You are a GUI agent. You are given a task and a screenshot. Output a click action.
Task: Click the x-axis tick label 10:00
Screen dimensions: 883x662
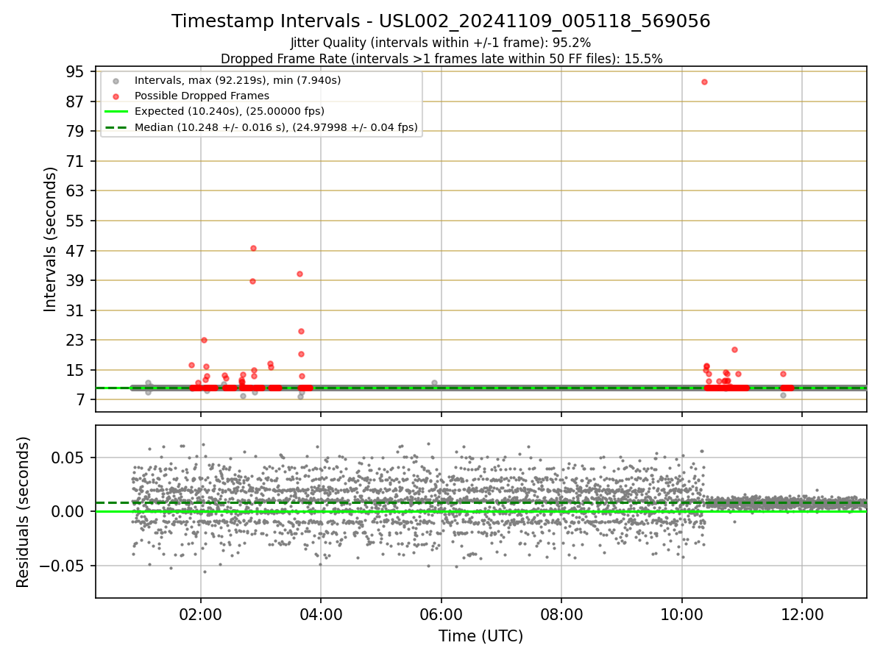point(682,613)
